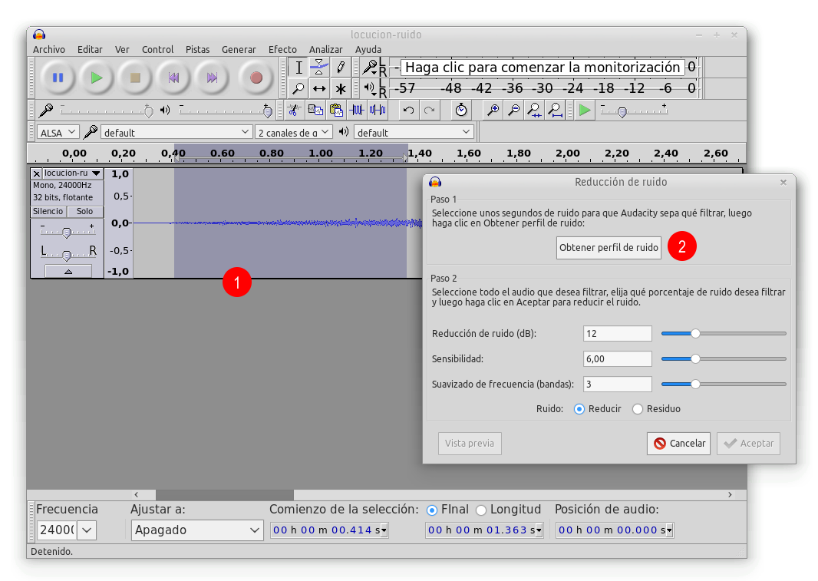Open the Editar menu
The height and width of the screenshot is (581, 818).
90,50
